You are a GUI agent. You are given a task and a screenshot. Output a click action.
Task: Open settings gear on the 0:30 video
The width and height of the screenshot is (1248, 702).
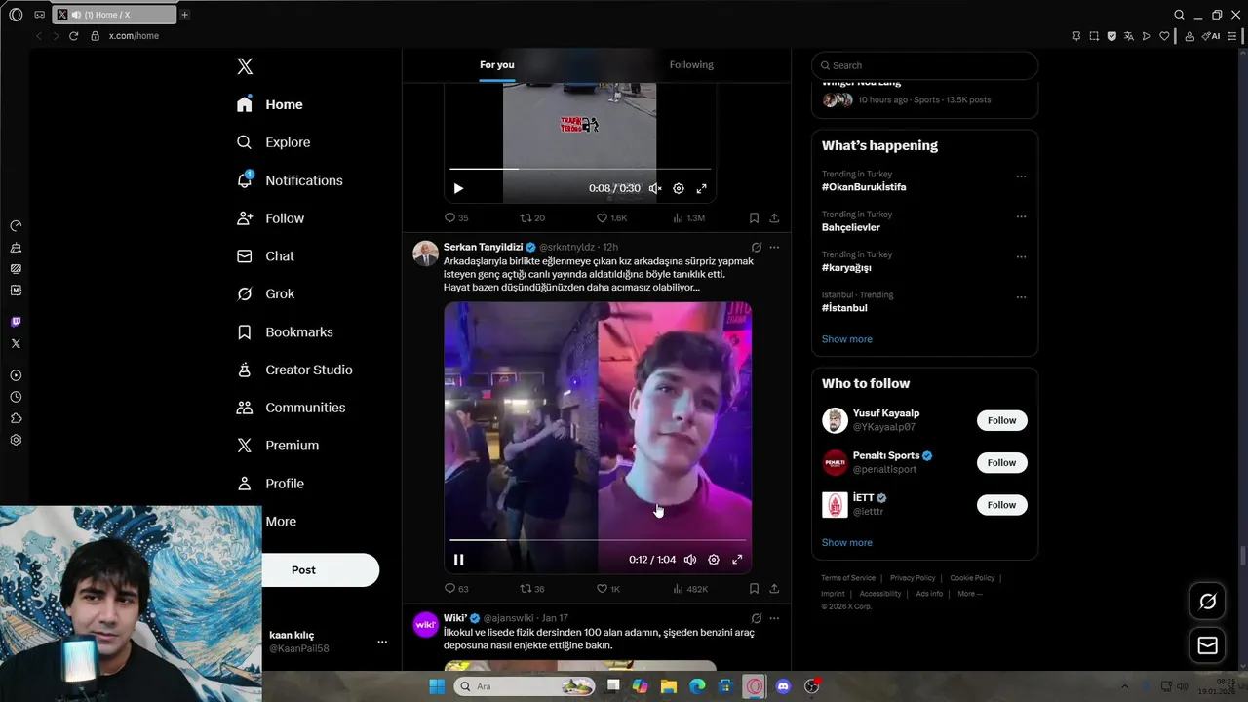[679, 188]
